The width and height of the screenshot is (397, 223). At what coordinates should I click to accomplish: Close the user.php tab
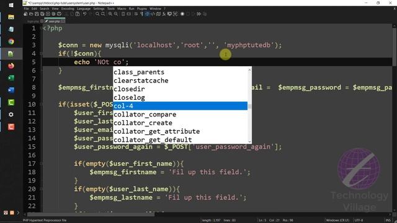point(63,21)
